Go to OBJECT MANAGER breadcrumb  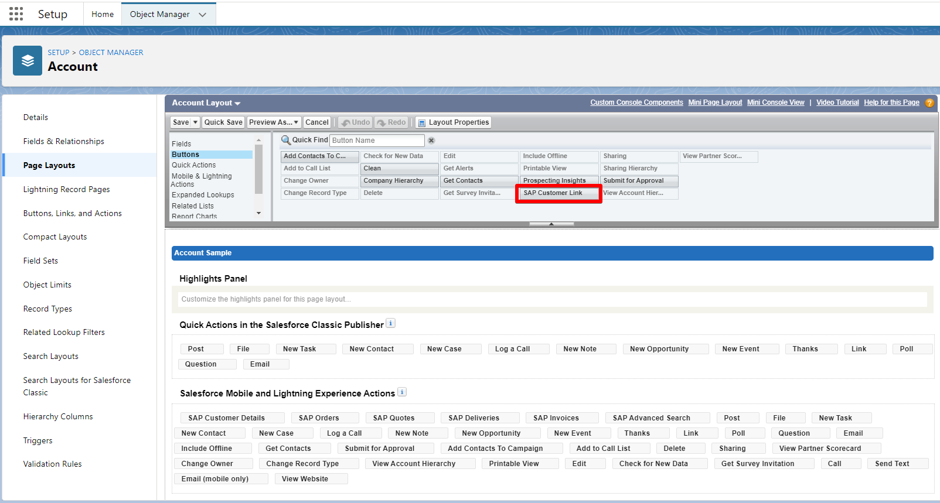click(111, 52)
